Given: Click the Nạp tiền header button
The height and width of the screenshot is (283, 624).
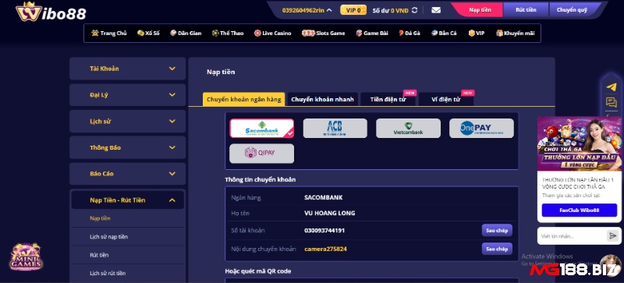Looking at the screenshot, I should [x=480, y=10].
